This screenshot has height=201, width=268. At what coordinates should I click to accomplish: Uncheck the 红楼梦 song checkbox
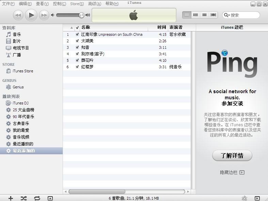click(77, 67)
